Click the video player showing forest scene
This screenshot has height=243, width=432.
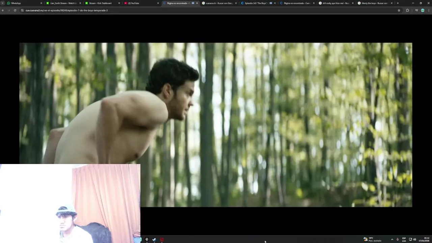(216, 125)
